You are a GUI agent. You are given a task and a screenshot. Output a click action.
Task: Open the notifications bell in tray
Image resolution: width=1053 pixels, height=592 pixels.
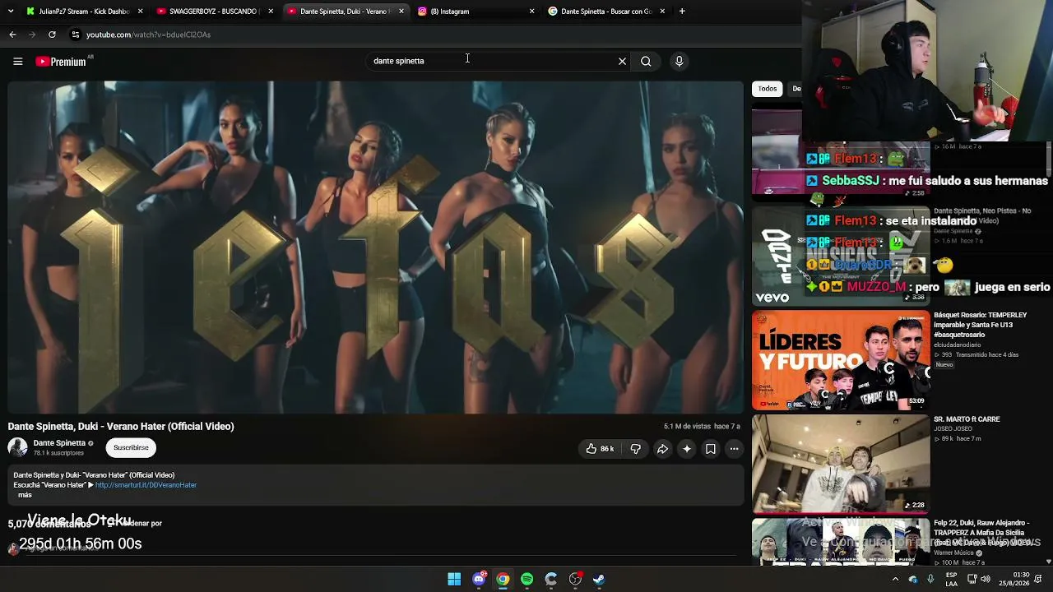[x=1038, y=579]
